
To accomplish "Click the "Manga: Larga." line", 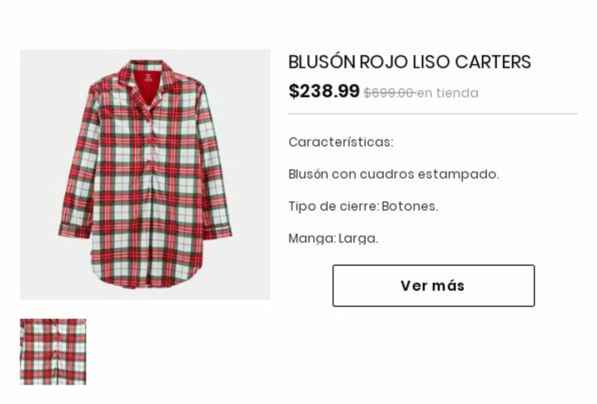I will point(333,238).
